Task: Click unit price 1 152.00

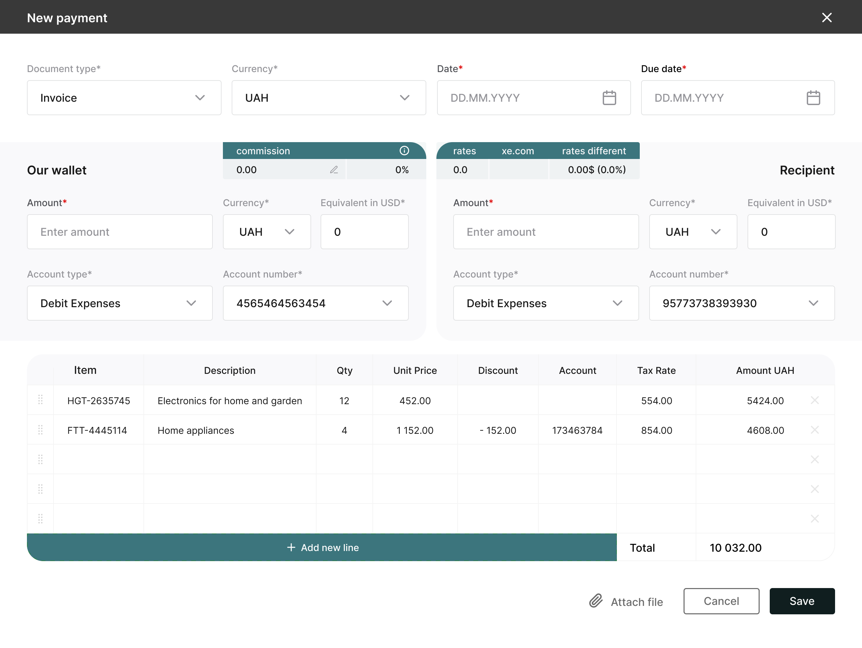Action: pos(415,430)
